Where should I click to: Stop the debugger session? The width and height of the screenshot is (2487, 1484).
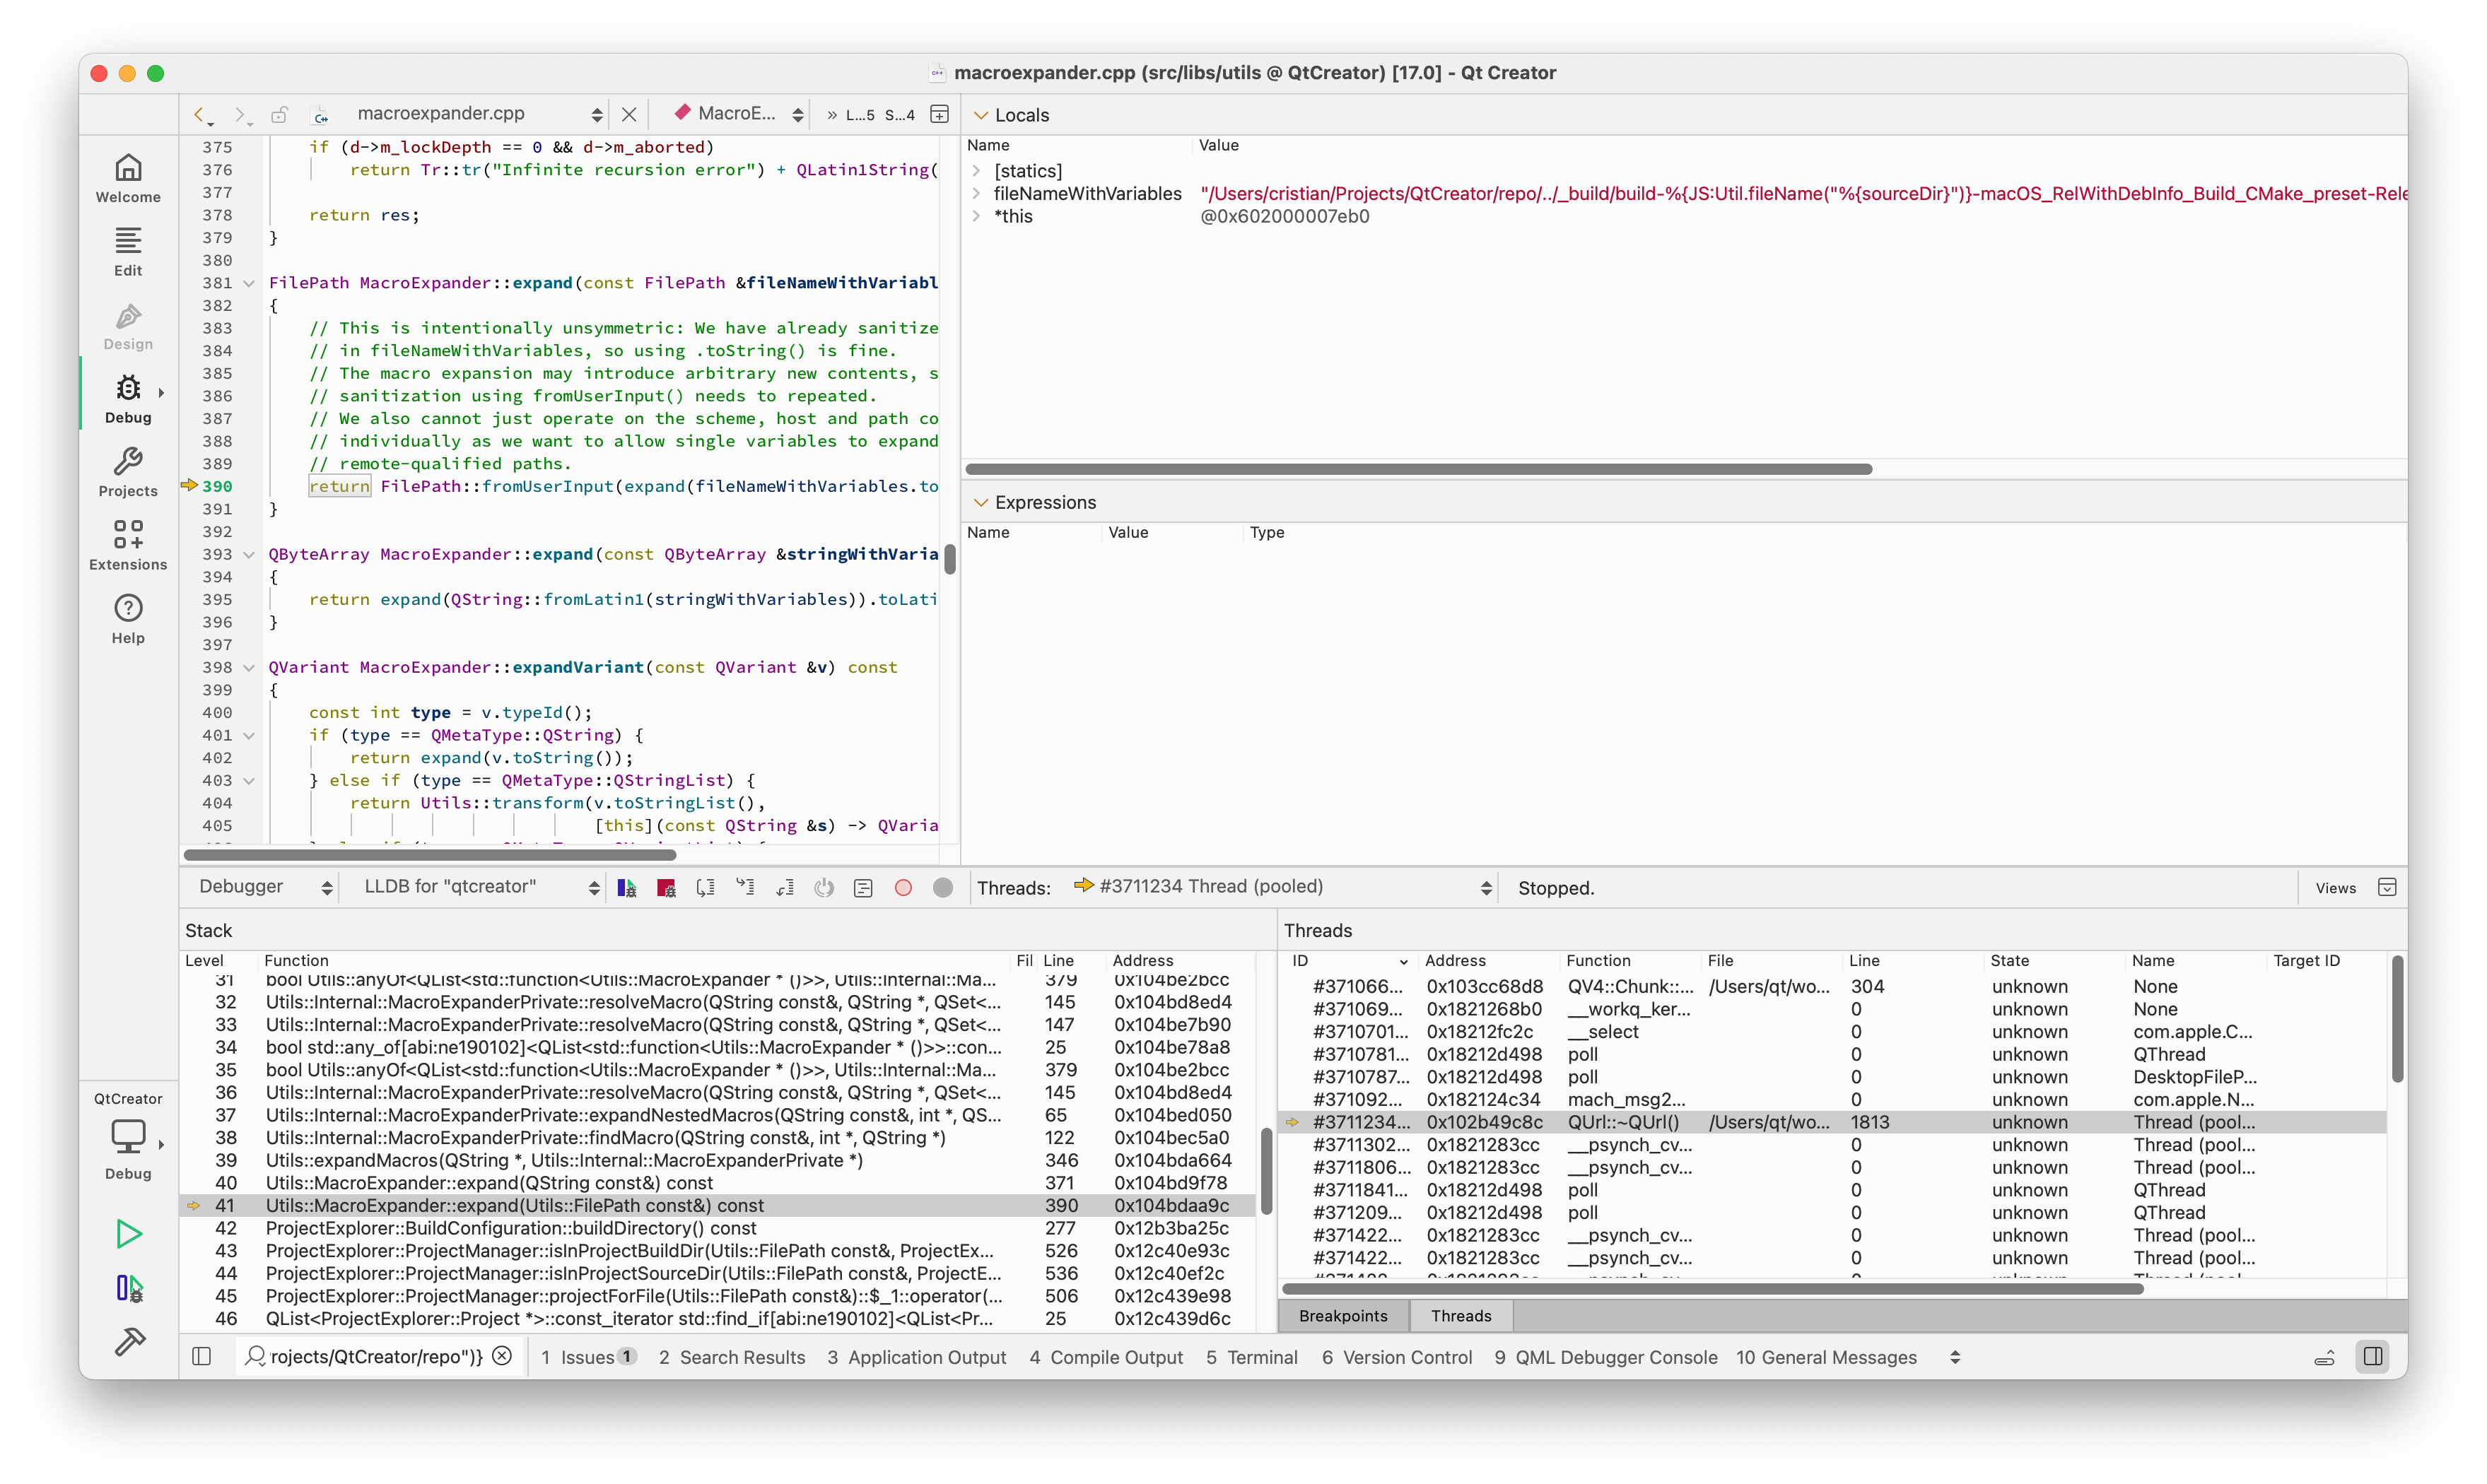(666, 888)
